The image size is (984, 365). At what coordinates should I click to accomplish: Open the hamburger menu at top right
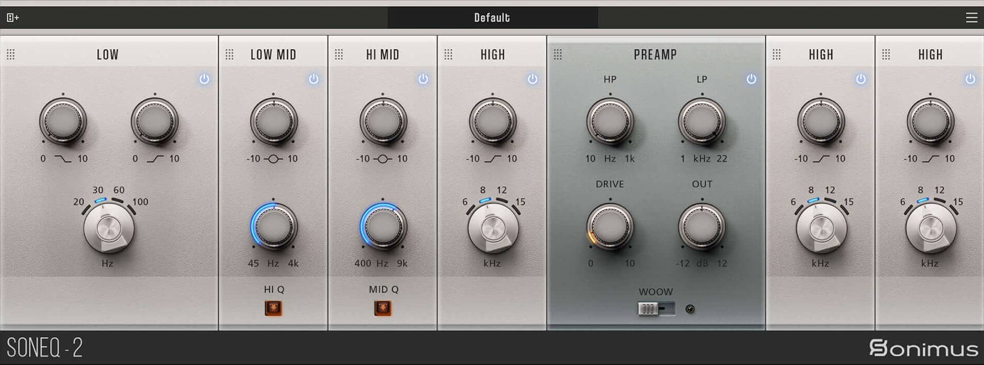click(971, 18)
